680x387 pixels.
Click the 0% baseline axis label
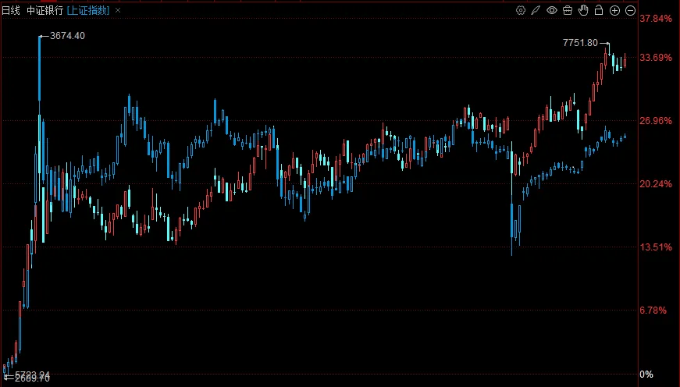tap(646, 374)
